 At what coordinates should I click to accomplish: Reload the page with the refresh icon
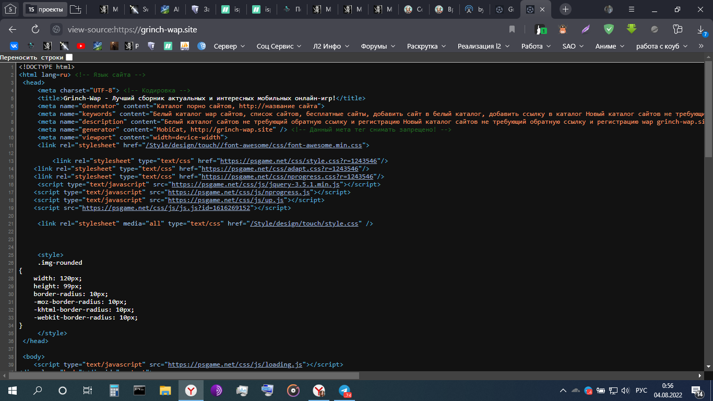point(35,30)
